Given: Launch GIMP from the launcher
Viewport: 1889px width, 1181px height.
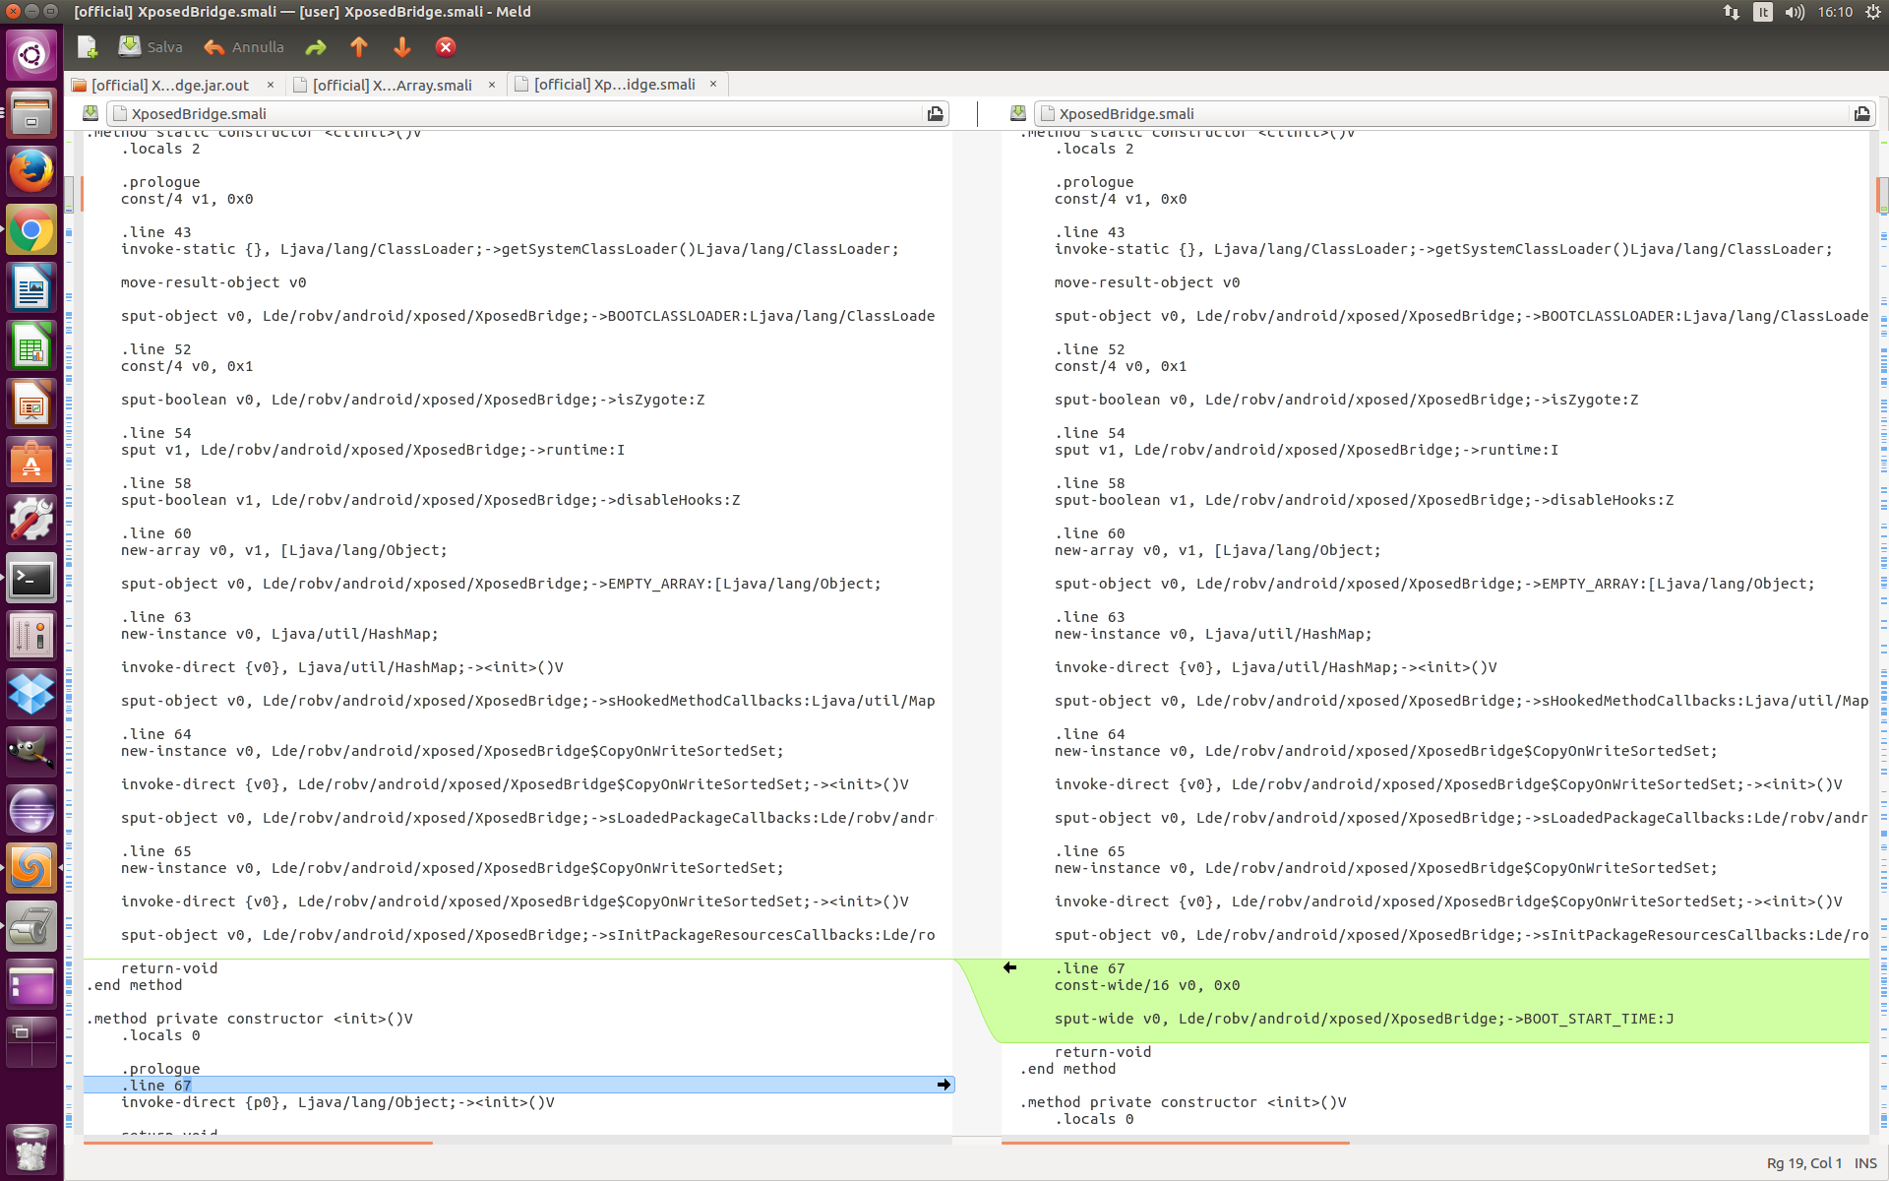Looking at the screenshot, I should tap(31, 753).
